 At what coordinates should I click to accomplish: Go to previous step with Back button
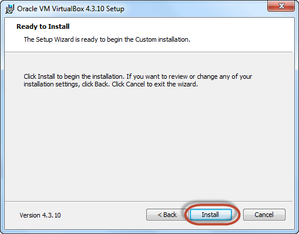[167, 215]
